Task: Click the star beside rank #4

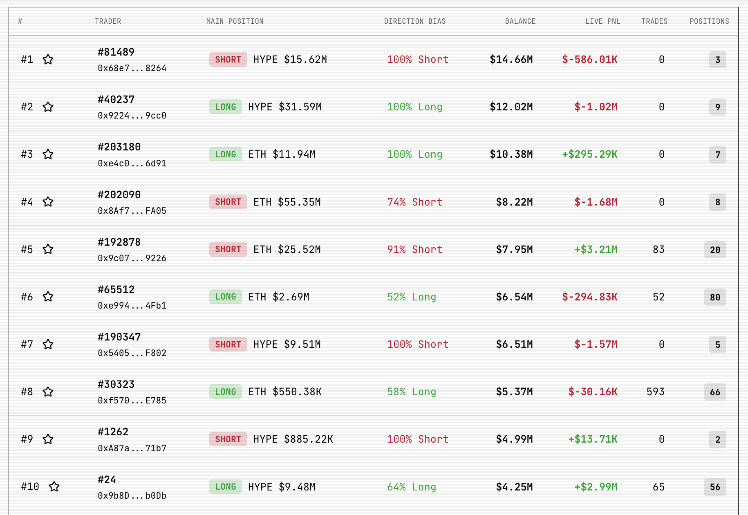Action: (48, 202)
